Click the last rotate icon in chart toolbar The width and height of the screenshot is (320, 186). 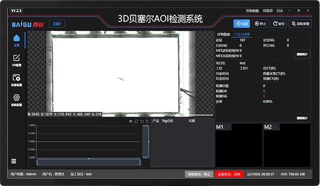[147, 121]
